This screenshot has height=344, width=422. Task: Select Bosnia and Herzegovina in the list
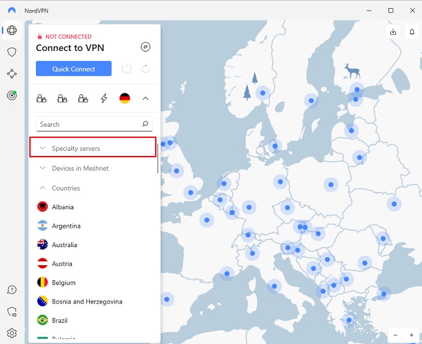pyautogui.click(x=93, y=301)
